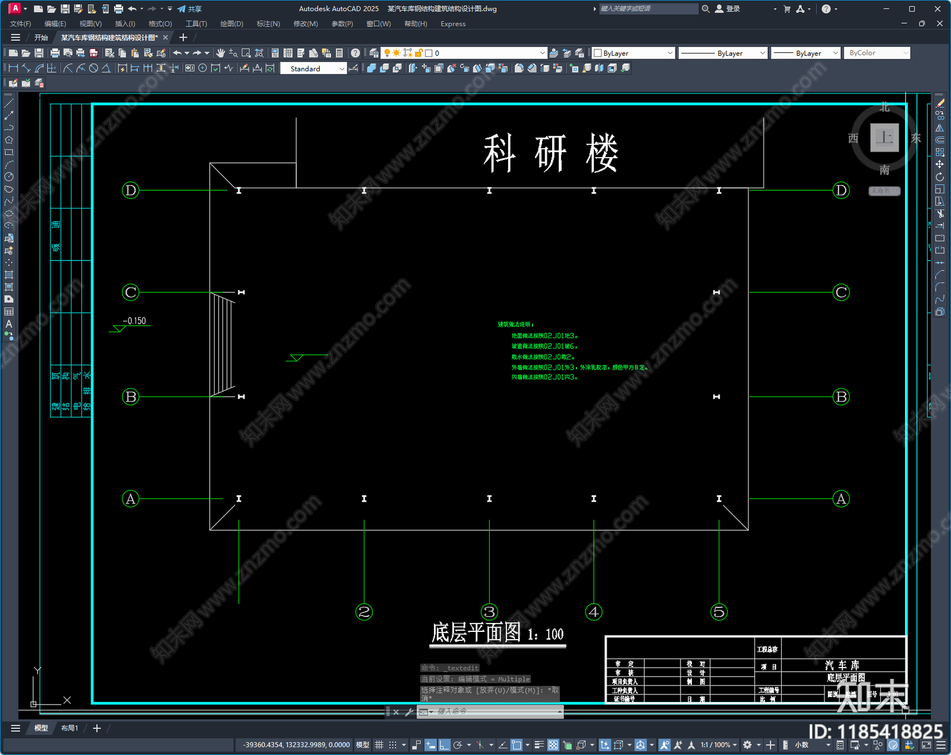The image size is (951, 755).
Task: Toggle lineweight display in status bar
Action: click(539, 745)
